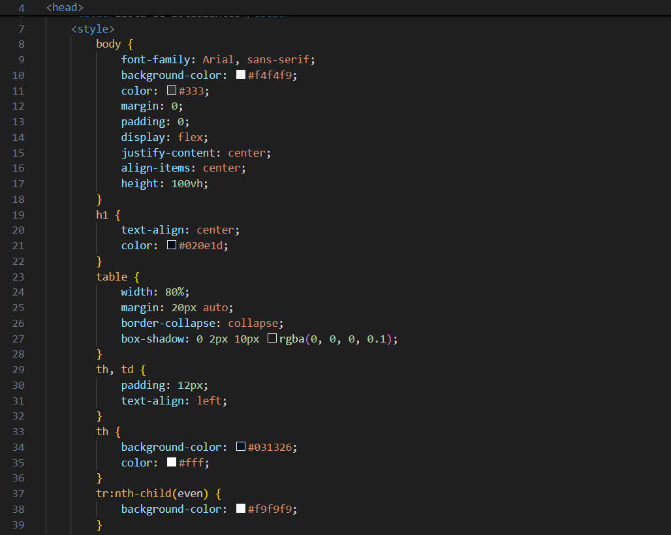Open the #020e1d color swatch in h1
This screenshot has height=535, width=671.
(172, 245)
